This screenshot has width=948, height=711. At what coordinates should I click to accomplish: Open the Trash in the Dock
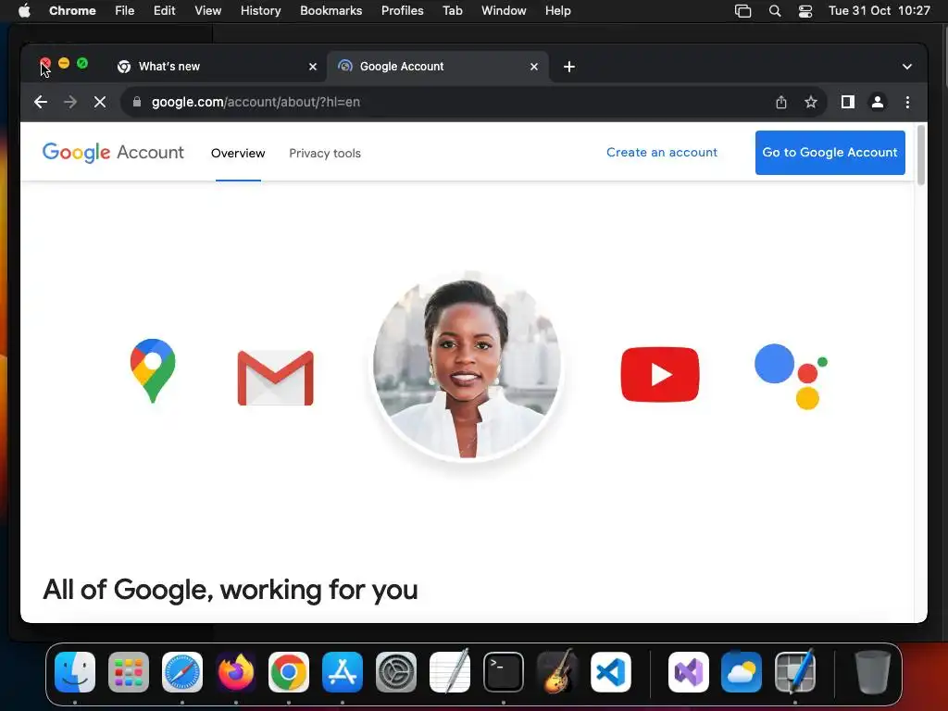pyautogui.click(x=872, y=672)
